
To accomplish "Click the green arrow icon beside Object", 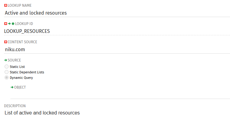I will [x=12, y=87].
